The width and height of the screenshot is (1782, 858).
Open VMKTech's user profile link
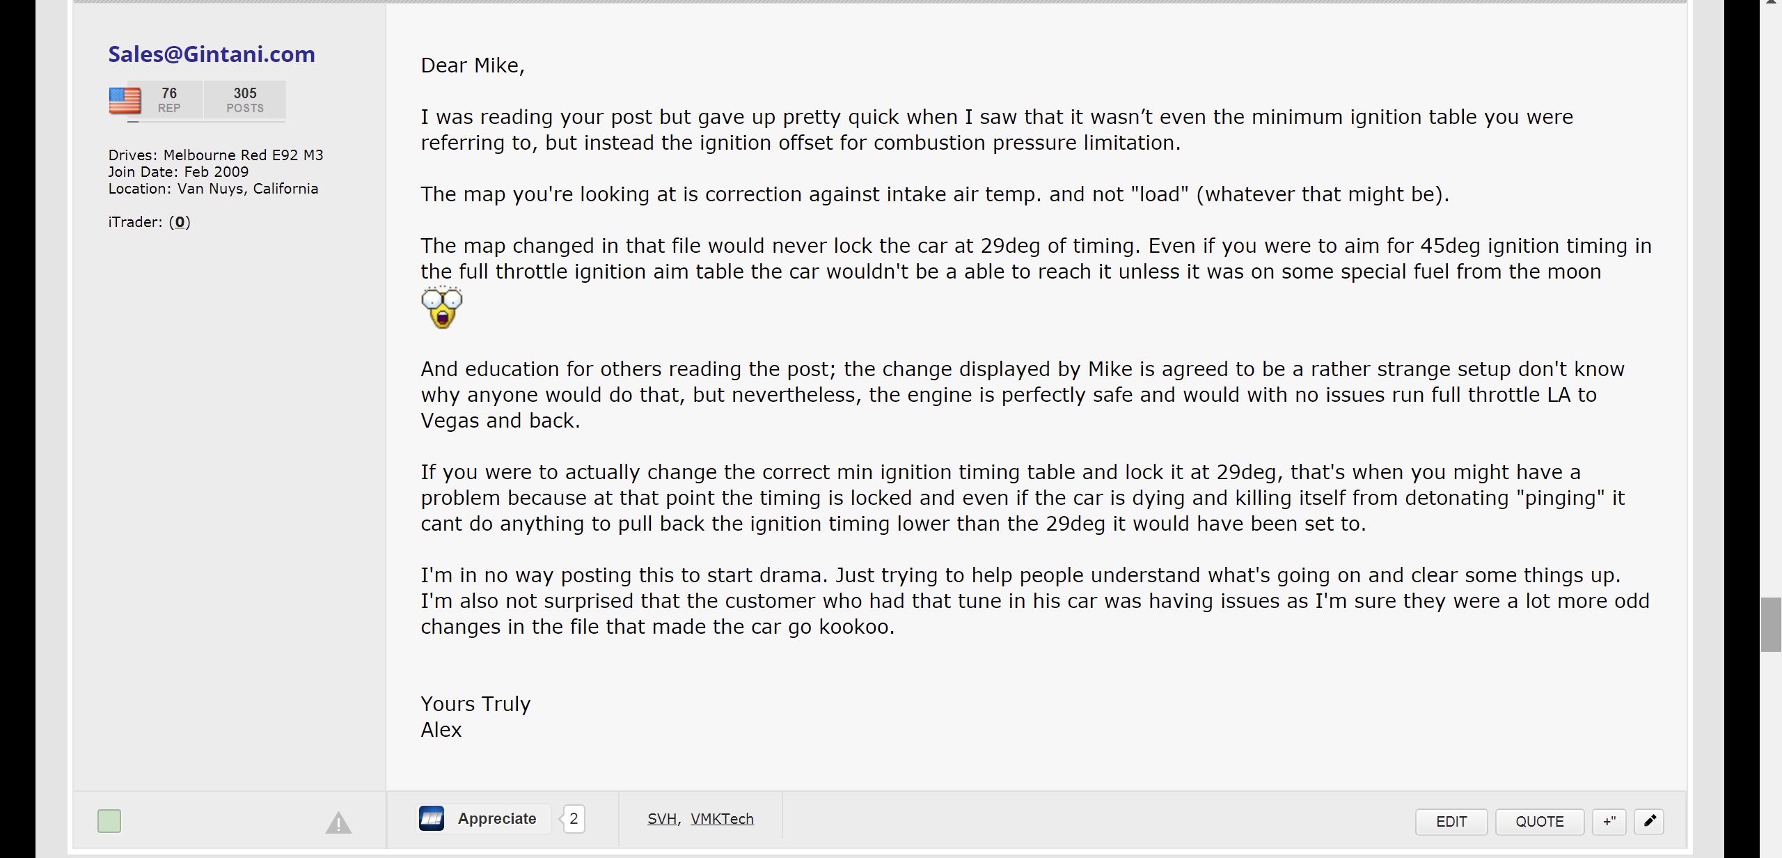pyautogui.click(x=722, y=818)
